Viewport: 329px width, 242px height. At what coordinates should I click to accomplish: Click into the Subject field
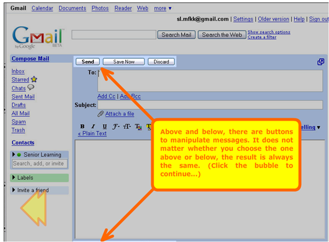(x=210, y=105)
